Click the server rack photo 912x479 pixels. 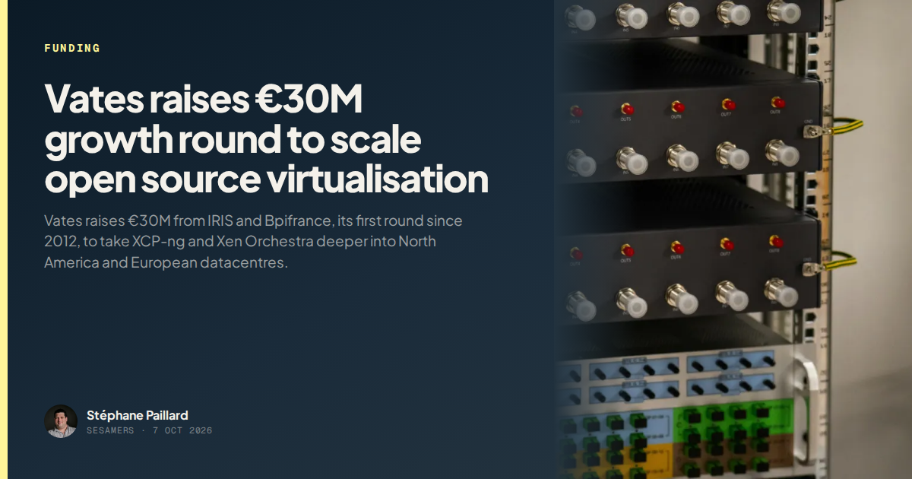(733, 239)
